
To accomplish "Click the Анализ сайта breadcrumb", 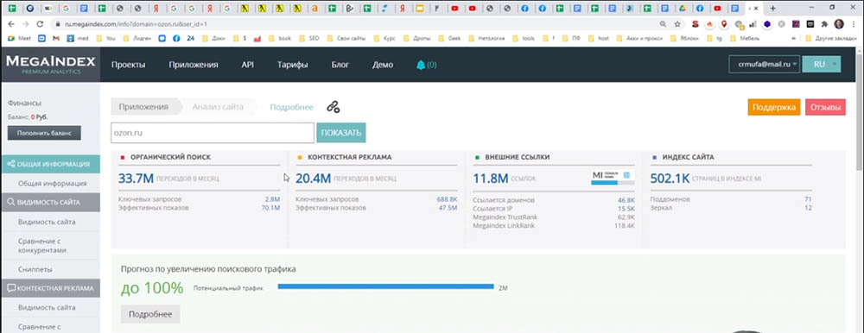I will (218, 107).
